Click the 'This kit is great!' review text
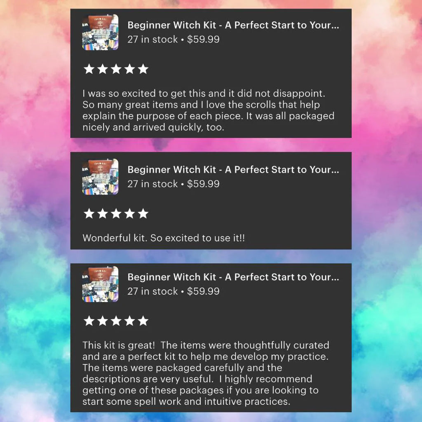This screenshot has height=422, width=422. [206, 373]
